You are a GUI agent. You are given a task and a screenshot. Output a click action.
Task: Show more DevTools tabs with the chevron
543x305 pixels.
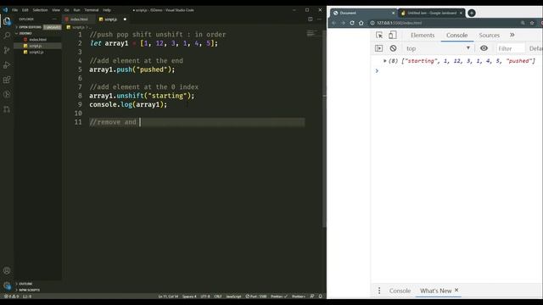[x=512, y=35]
